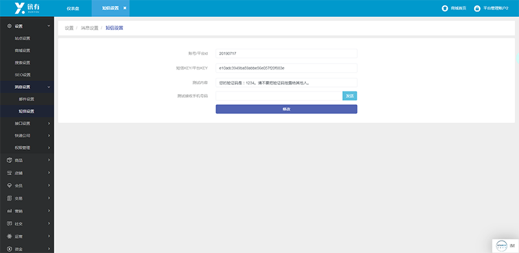Image resolution: width=519 pixels, height=253 pixels.
Task: Click 设置 in the breadcrumb
Action: [x=69, y=28]
